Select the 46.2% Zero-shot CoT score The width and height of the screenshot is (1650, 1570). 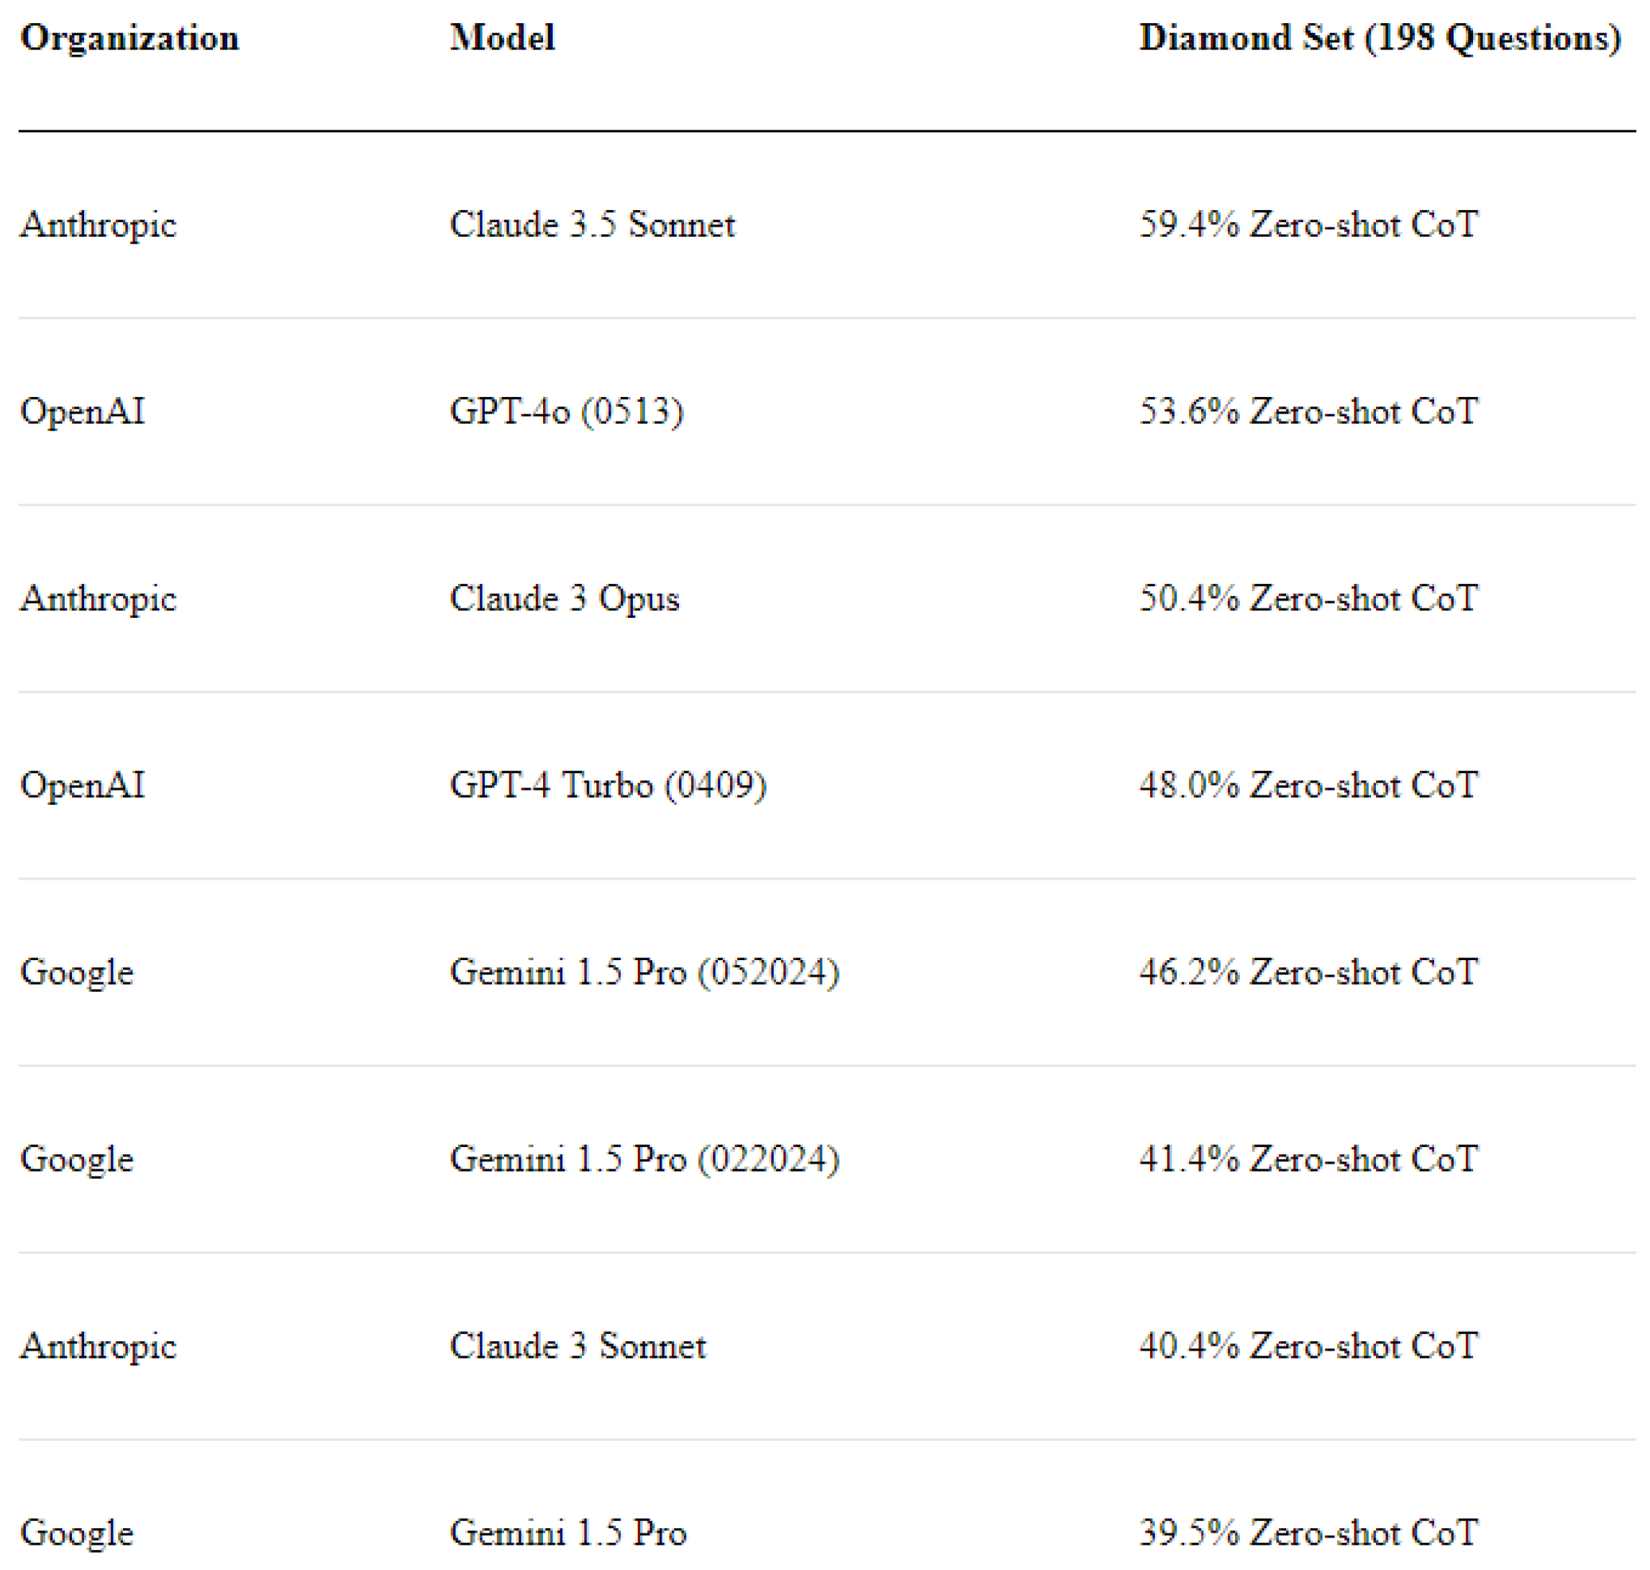point(1308,971)
